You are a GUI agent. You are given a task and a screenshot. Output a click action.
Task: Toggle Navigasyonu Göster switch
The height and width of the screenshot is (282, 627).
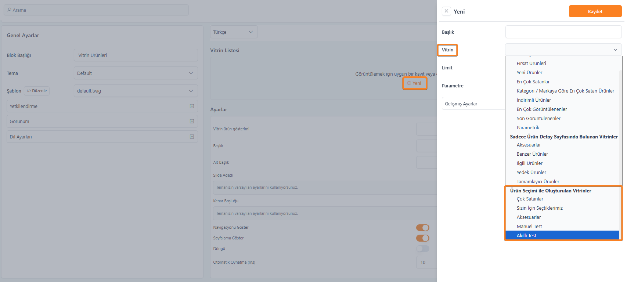tap(422, 228)
